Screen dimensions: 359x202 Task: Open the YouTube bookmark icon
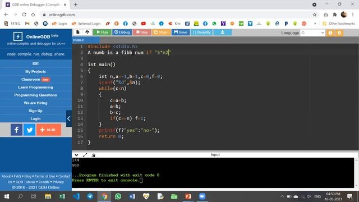[144, 24]
